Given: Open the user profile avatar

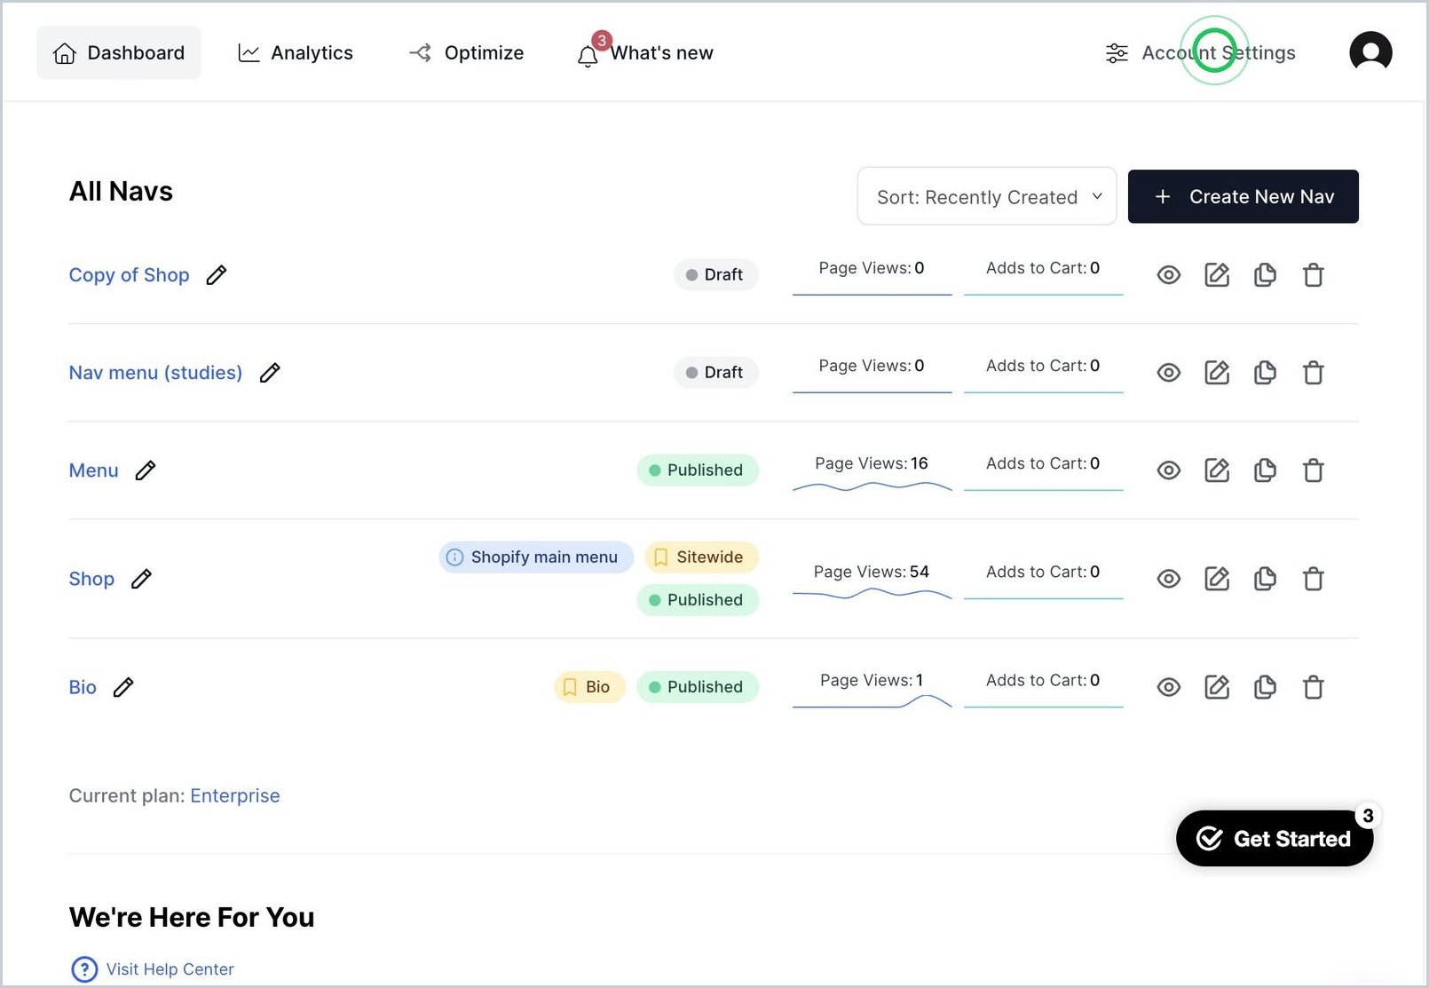Looking at the screenshot, I should tap(1370, 52).
